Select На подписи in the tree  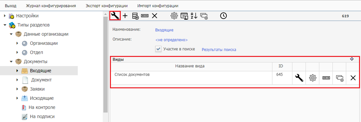click(x=42, y=116)
